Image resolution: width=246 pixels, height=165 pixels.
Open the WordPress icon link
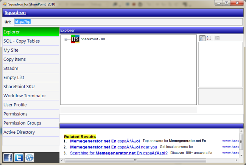[30, 157]
